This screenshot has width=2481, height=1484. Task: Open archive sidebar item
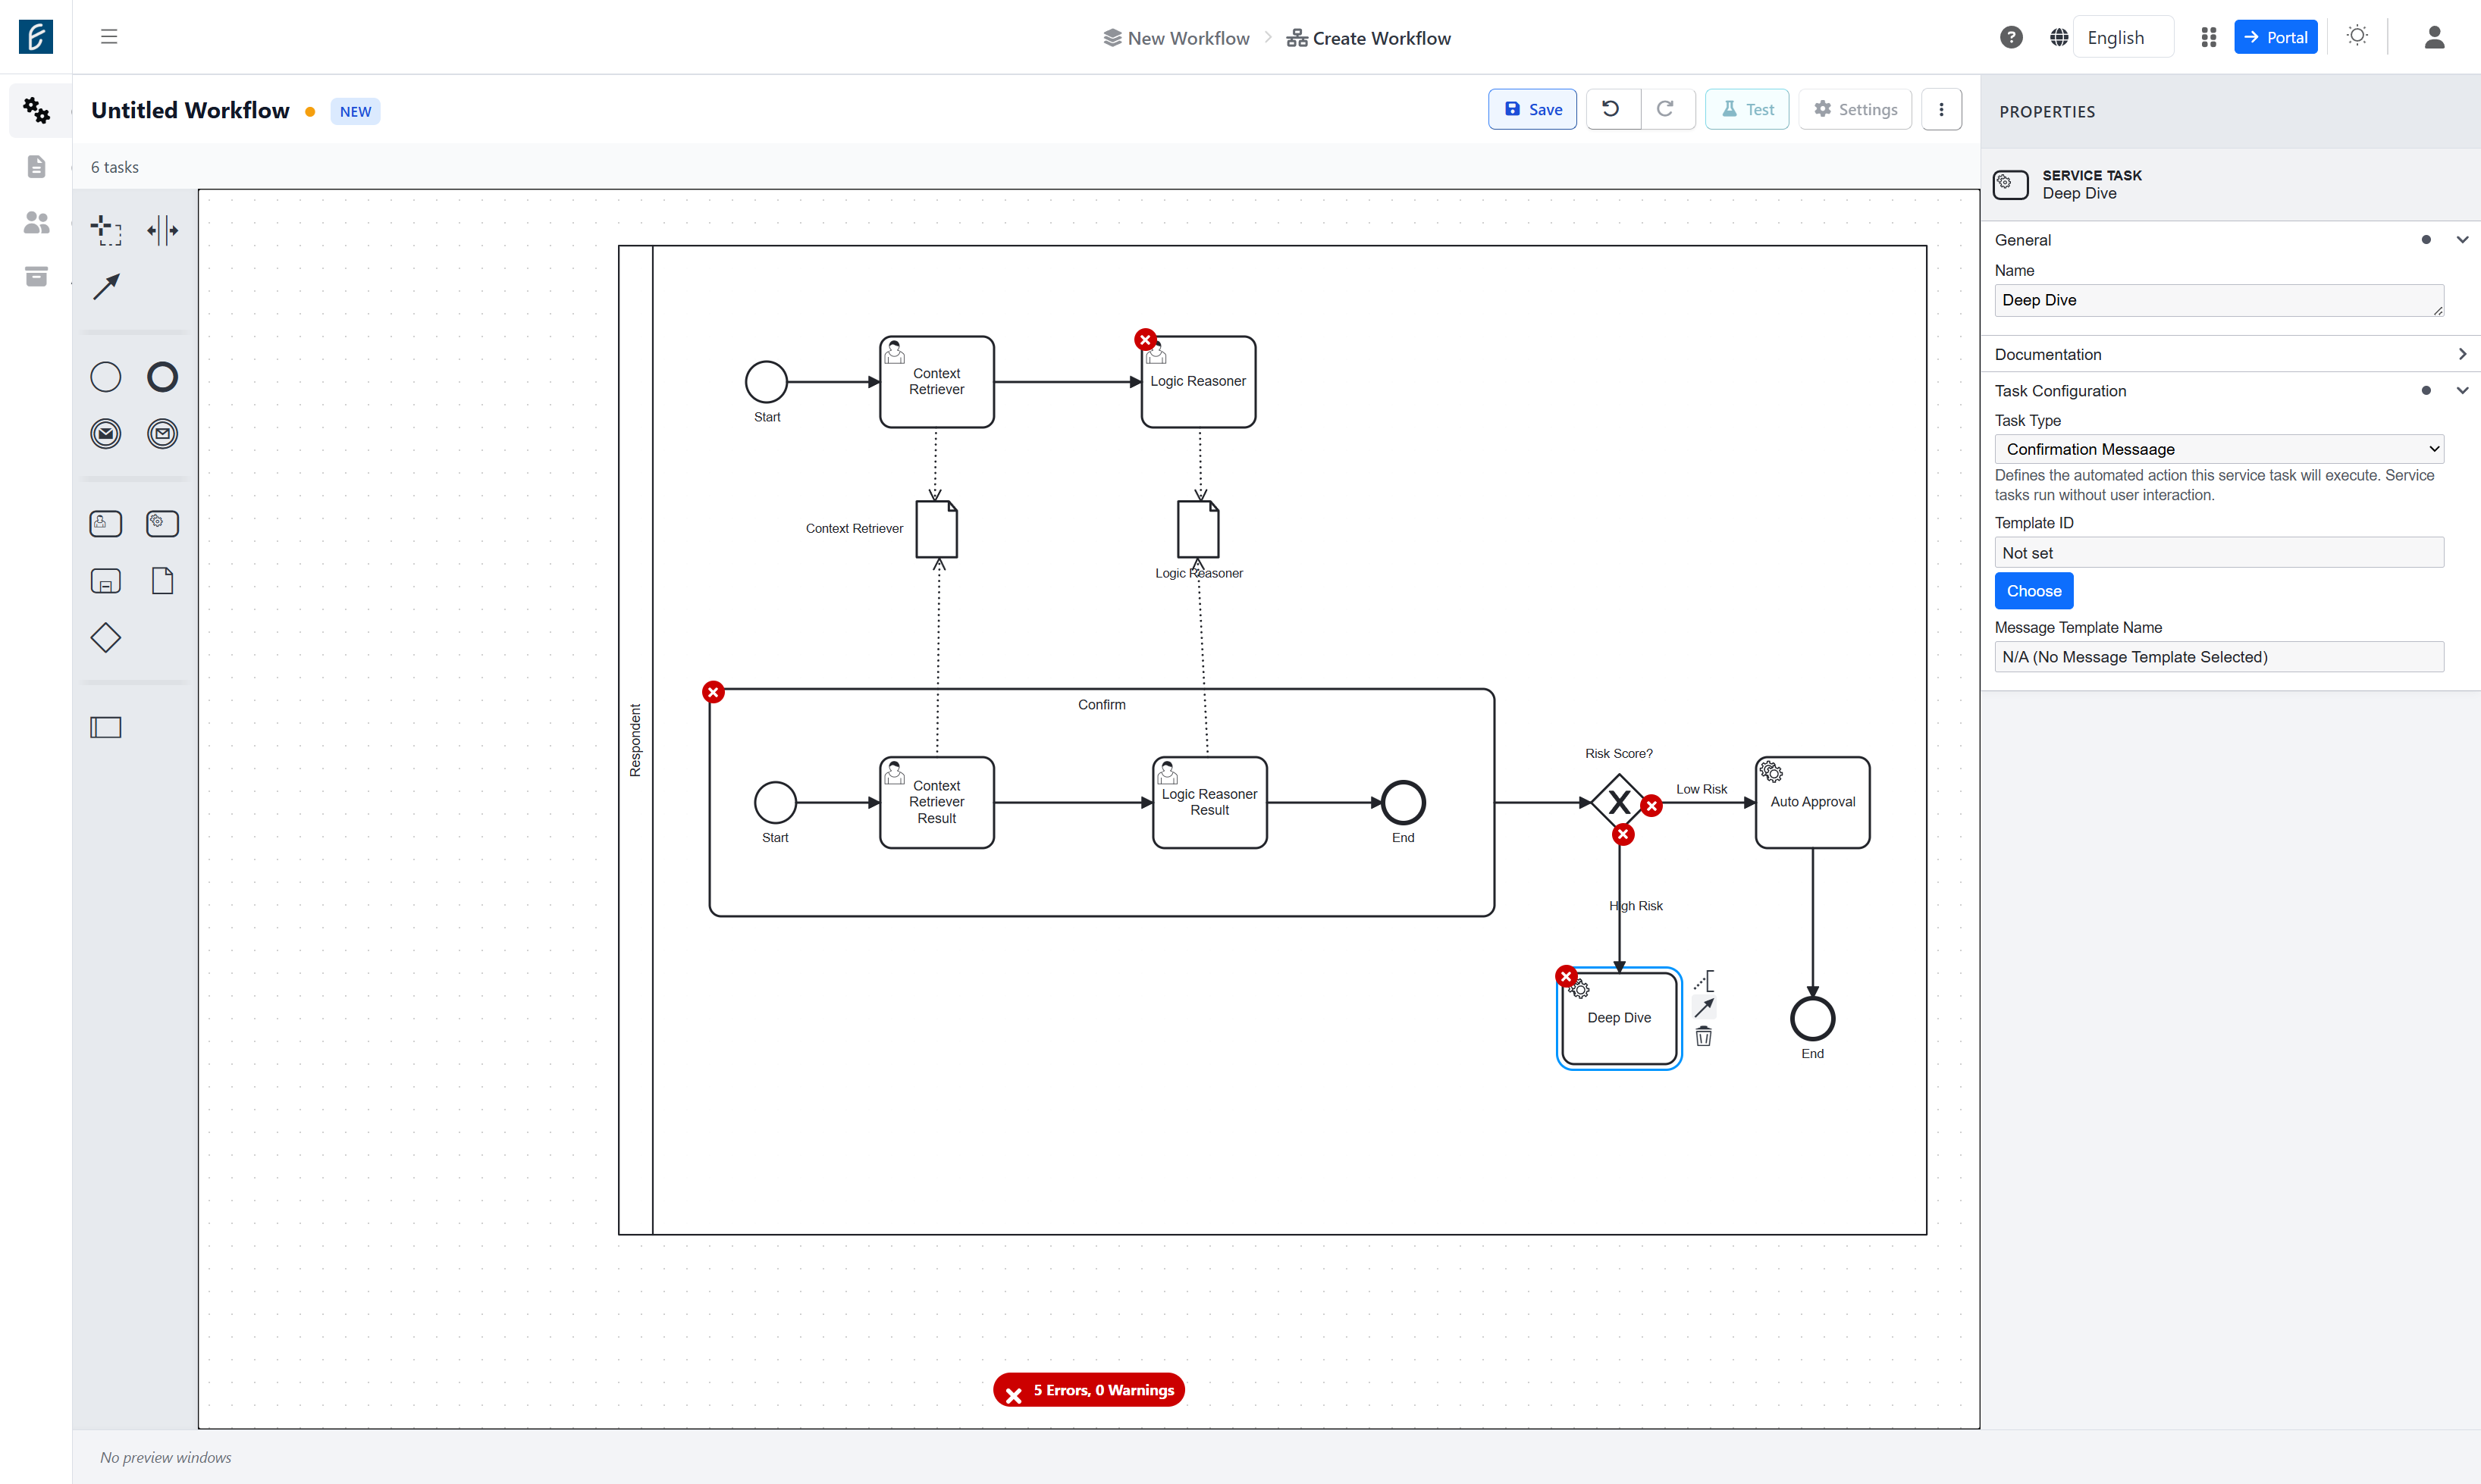pyautogui.click(x=37, y=276)
